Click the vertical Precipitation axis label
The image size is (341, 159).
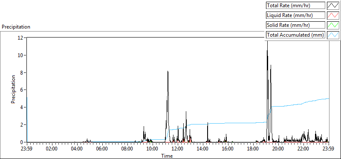point(13,89)
